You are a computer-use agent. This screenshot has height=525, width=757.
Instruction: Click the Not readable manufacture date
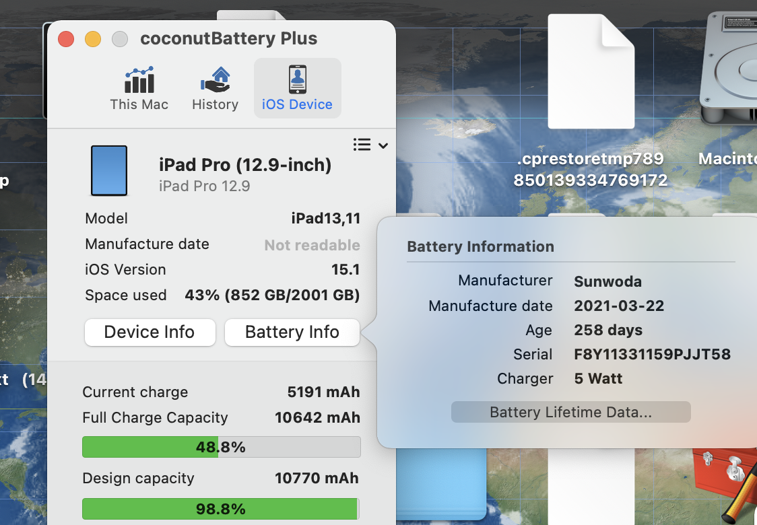312,245
